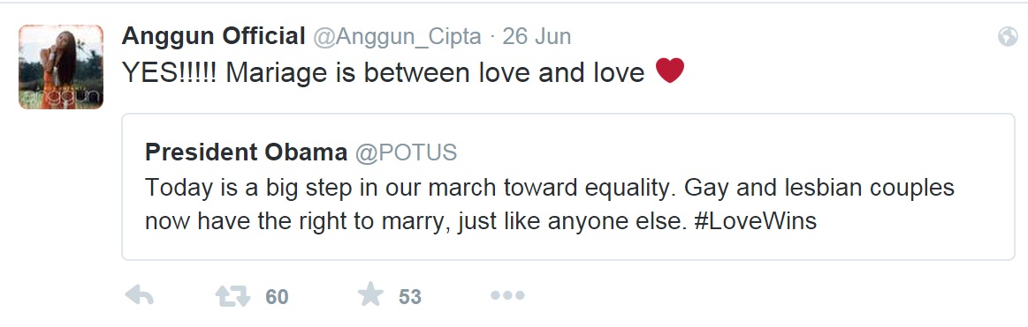Click the globe icon beside the tweet date
Image resolution: width=1028 pixels, height=327 pixels.
coord(1007,37)
